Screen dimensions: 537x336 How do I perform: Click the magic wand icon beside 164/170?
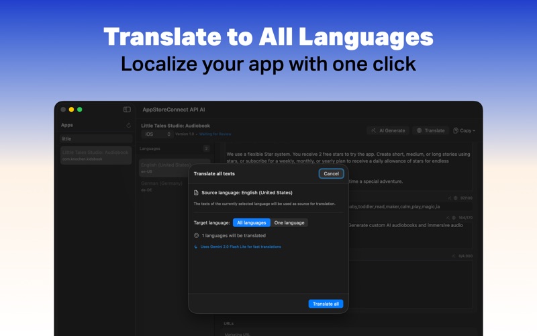447,218
